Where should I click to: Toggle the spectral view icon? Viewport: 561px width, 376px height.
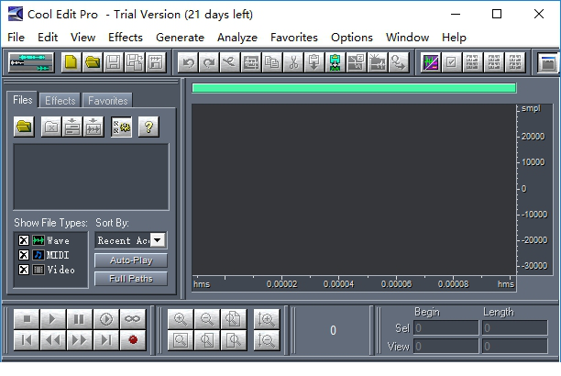pos(431,62)
